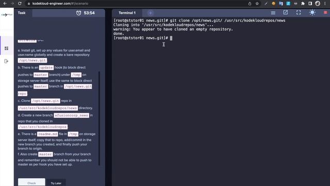The height and width of the screenshot is (186, 330).
Task: Click the update hook label
Action: [x=46, y=68]
